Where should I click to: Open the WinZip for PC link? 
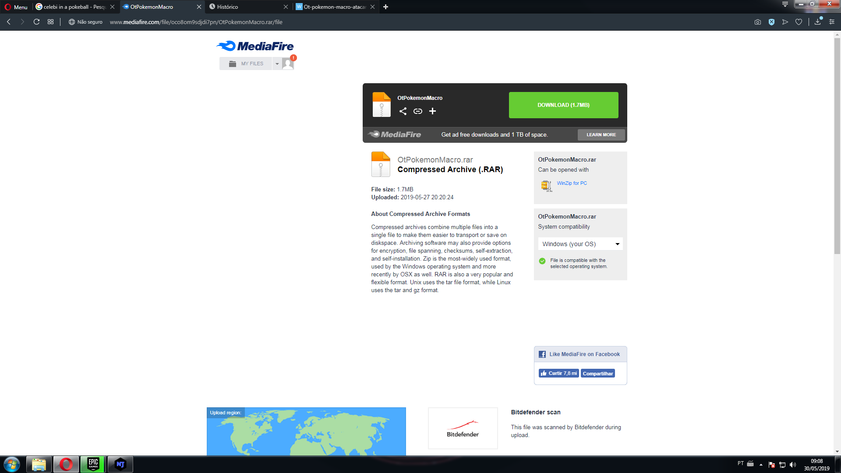572,183
